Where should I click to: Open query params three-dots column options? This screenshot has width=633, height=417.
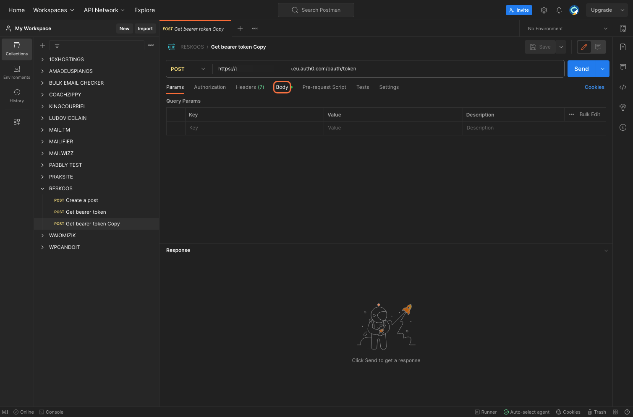571,114
